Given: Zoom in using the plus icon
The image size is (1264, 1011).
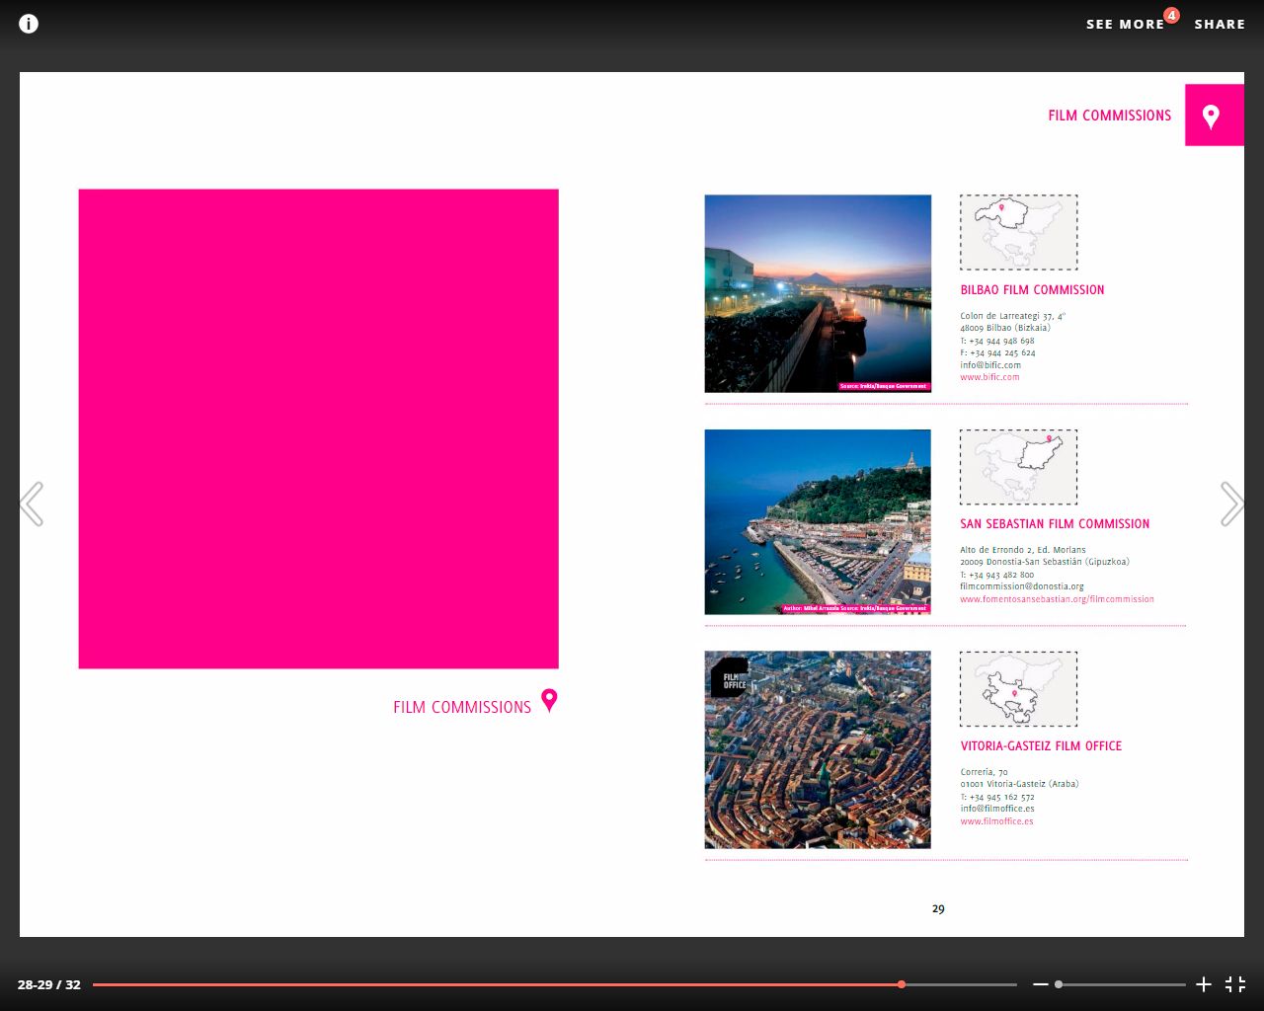Looking at the screenshot, I should [x=1204, y=984].
